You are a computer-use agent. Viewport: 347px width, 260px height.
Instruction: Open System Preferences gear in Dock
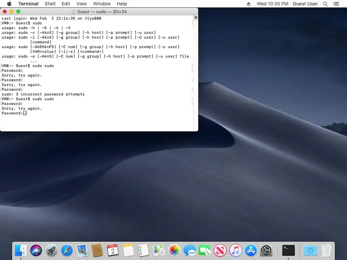(266, 250)
